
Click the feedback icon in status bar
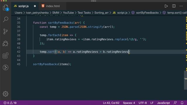coord(175,103)
